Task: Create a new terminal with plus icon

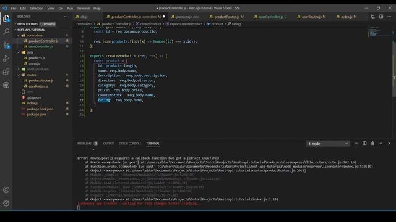Action: (356, 144)
